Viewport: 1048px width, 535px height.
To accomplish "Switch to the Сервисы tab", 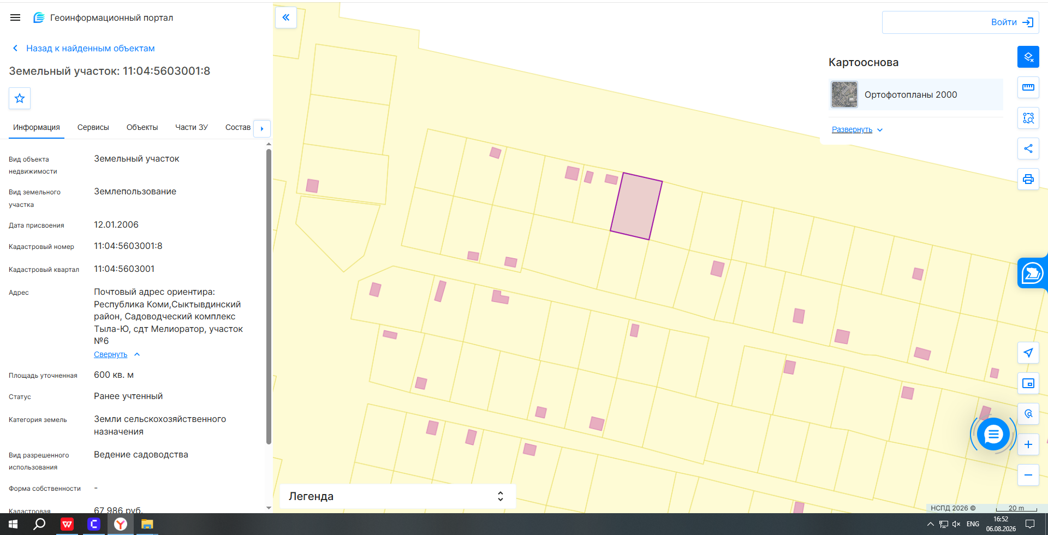I will tap(93, 127).
